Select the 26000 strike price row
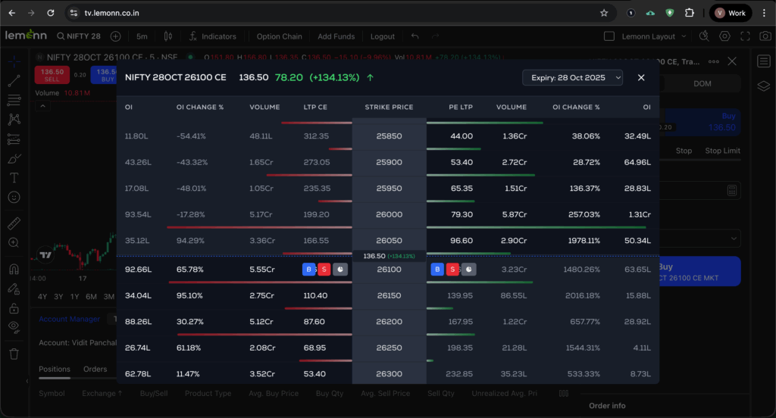Image resolution: width=776 pixels, height=418 pixels. (389, 214)
